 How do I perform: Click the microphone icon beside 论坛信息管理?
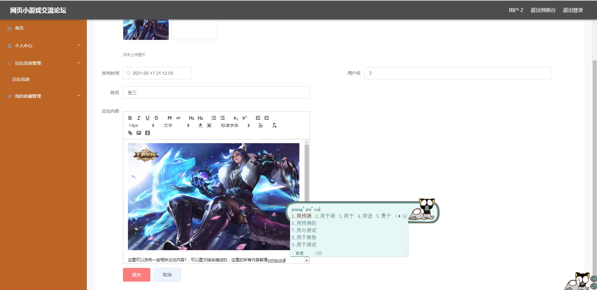pyautogui.click(x=10, y=63)
